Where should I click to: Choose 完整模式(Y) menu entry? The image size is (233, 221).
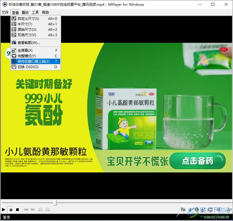tap(36, 56)
